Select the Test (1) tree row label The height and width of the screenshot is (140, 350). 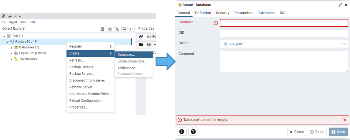[x=17, y=36]
